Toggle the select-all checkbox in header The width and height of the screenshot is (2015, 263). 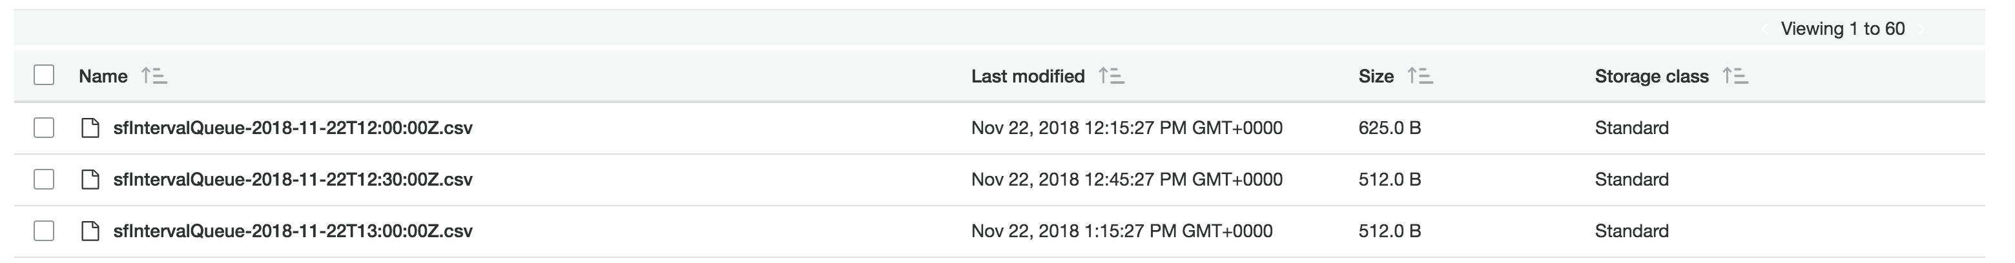coord(44,75)
